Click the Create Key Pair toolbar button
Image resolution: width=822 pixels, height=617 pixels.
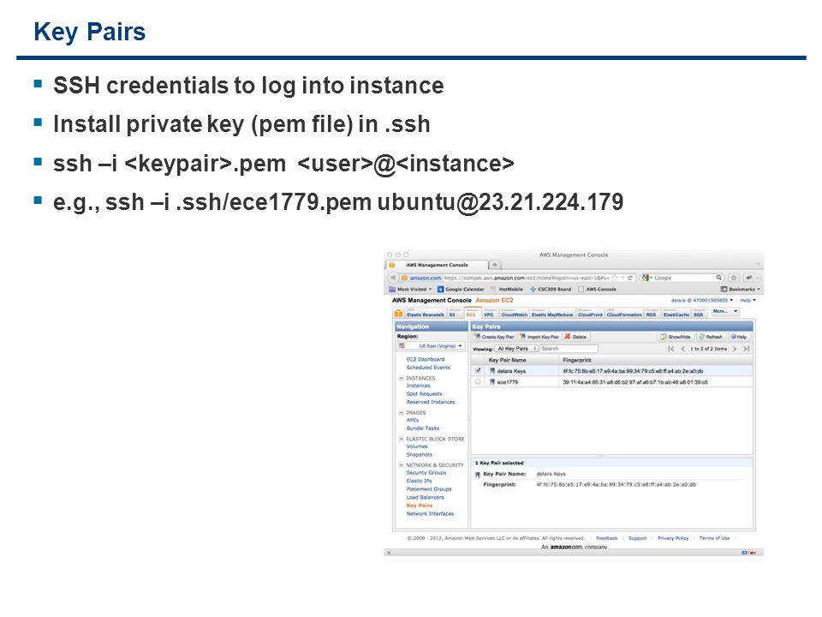coord(493,336)
